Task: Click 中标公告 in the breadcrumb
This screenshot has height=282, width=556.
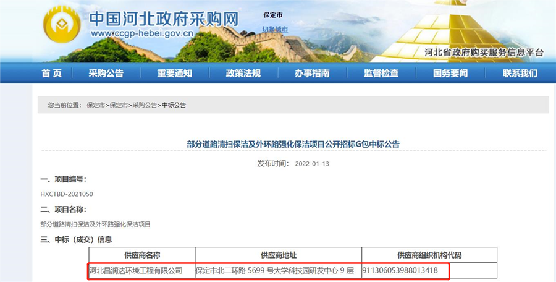Action: coord(174,105)
